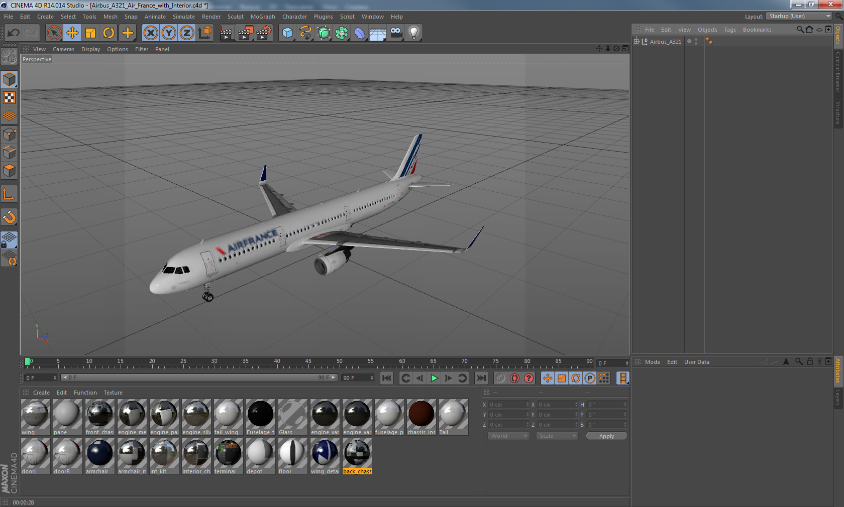The image size is (844, 507).
Task: Toggle Airbus_A321 editor visibility dot
Action: (x=696, y=40)
